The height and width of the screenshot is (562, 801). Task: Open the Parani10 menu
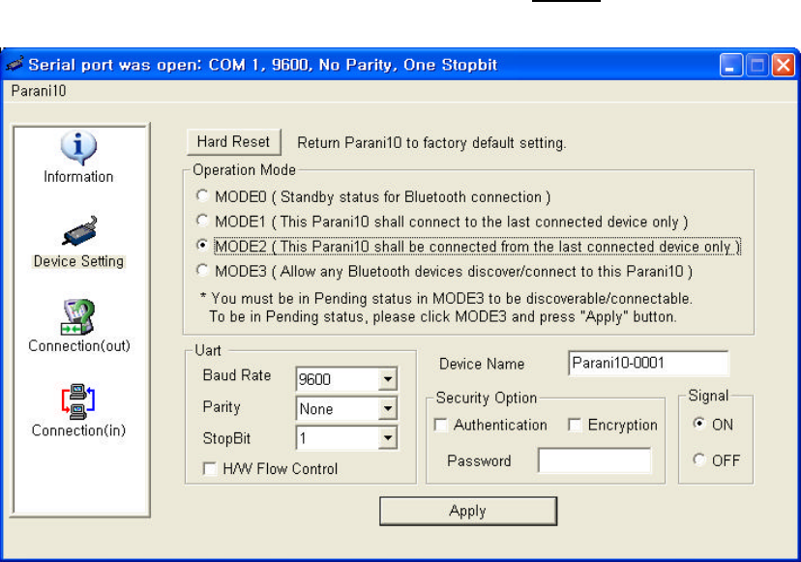click(x=39, y=91)
